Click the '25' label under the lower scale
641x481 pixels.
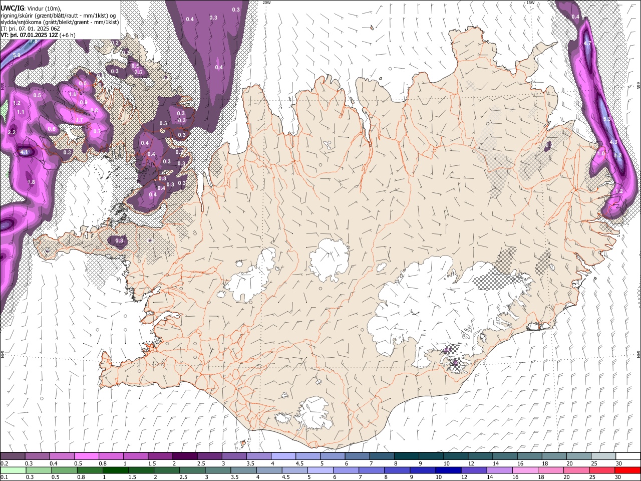(593, 477)
